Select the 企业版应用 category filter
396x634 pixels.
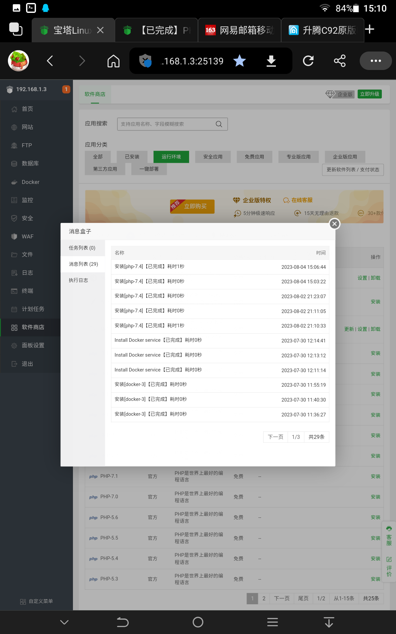345,157
